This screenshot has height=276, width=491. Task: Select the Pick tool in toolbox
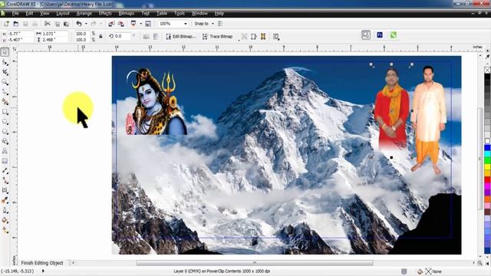[x=5, y=52]
